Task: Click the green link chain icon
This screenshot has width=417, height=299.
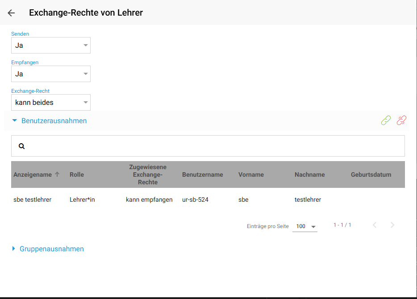Action: (x=386, y=120)
